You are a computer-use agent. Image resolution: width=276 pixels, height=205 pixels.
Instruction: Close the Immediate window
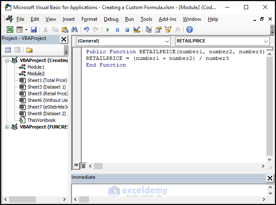tap(270, 178)
